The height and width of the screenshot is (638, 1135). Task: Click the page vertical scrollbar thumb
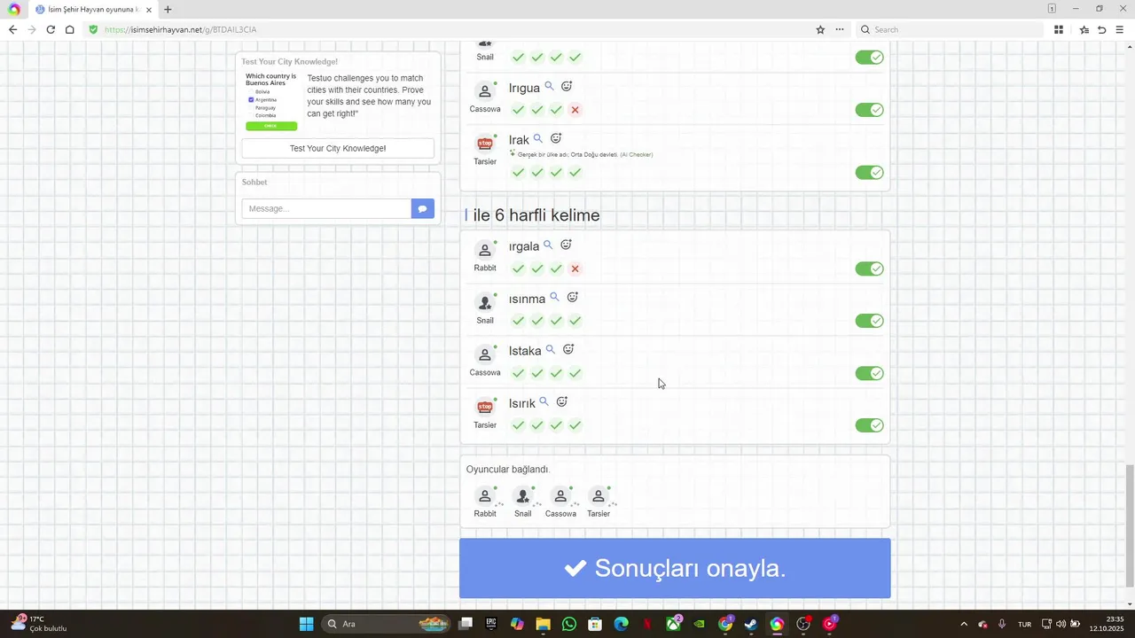coord(1130,525)
